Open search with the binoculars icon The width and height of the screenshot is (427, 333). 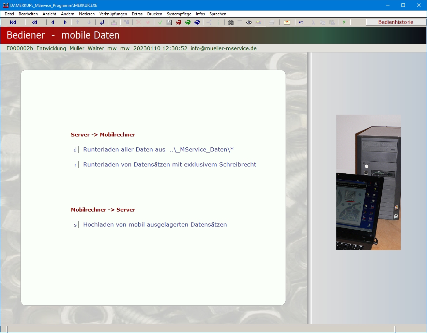coord(231,23)
